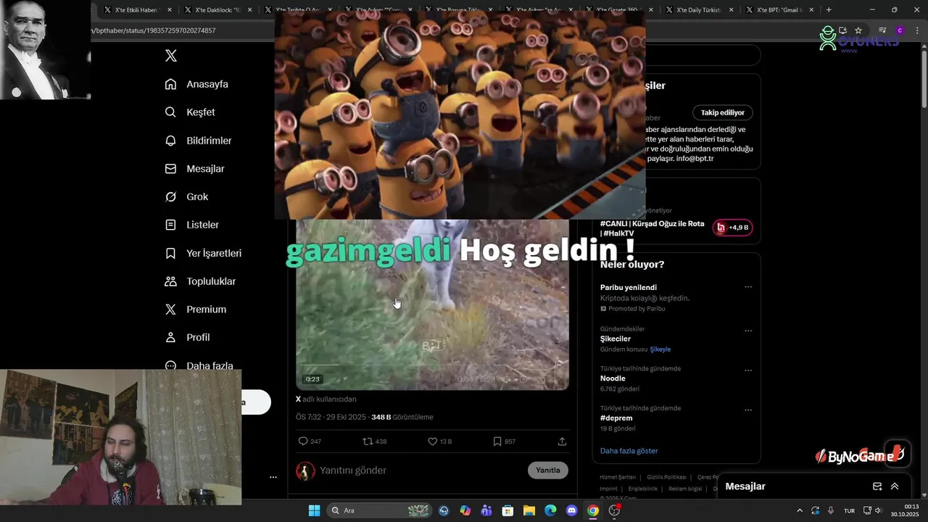Open more options for Şikeciler trend
Viewport: 928px width, 522px height.
coord(748,331)
